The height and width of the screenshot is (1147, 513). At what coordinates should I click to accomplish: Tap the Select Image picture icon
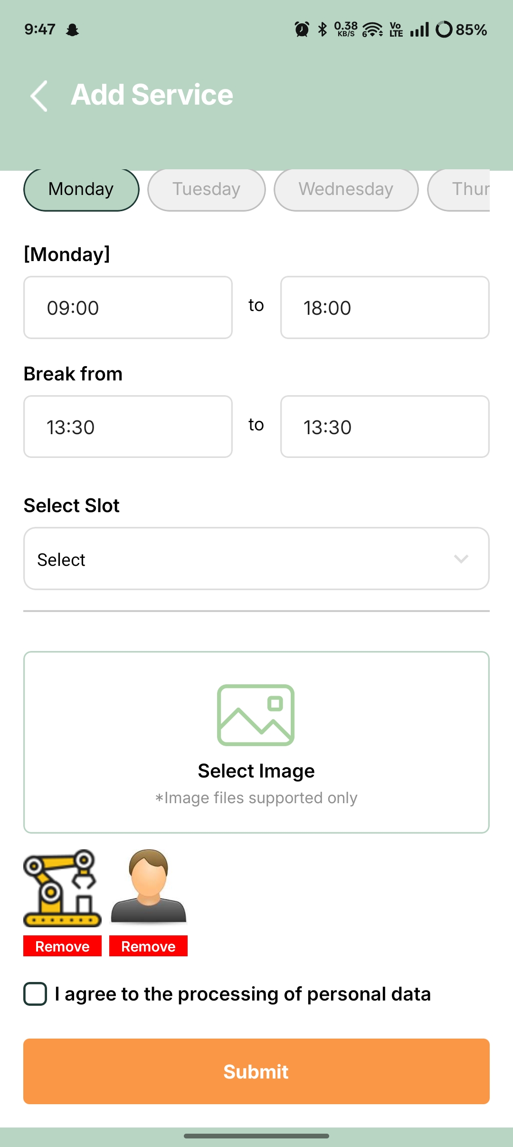[x=256, y=715]
